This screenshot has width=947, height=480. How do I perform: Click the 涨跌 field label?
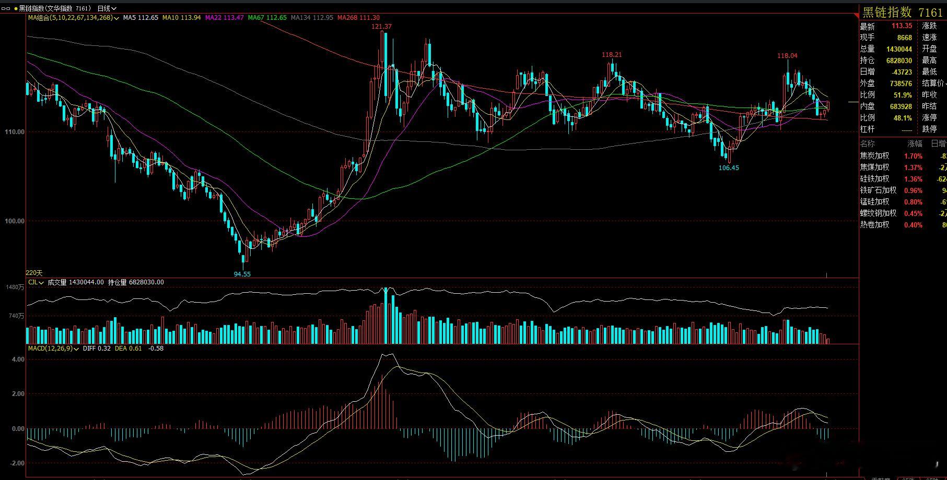pos(929,26)
